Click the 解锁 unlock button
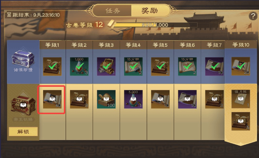The height and width of the screenshot is (158, 259). pyautogui.click(x=23, y=132)
